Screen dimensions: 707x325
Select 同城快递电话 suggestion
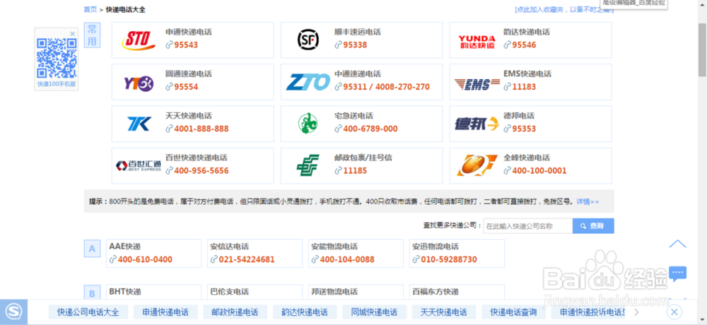pos(375,312)
